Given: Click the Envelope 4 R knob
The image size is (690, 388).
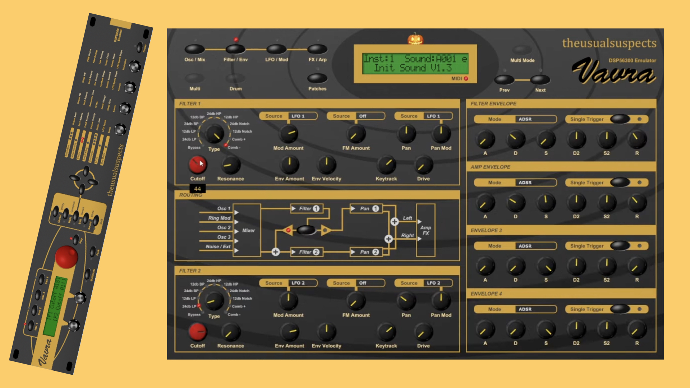Looking at the screenshot, I should pos(637,329).
